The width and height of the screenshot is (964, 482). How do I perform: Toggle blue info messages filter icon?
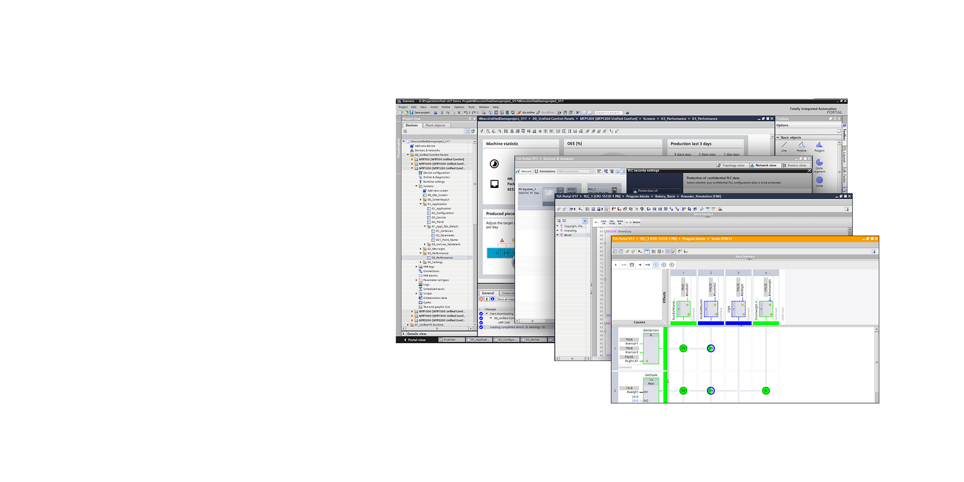click(x=493, y=299)
